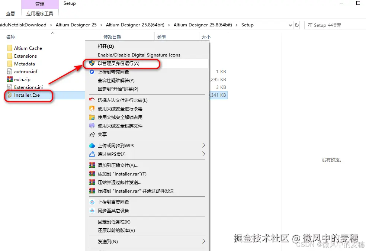This screenshot has width=366, height=251.
Task: Click Baidu netdisk icon beside 同步至其它设备
Action: click(92, 210)
